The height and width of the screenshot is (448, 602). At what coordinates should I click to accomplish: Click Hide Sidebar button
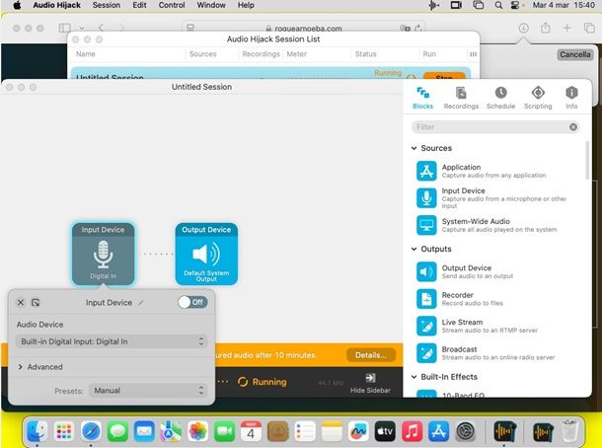pos(370,384)
